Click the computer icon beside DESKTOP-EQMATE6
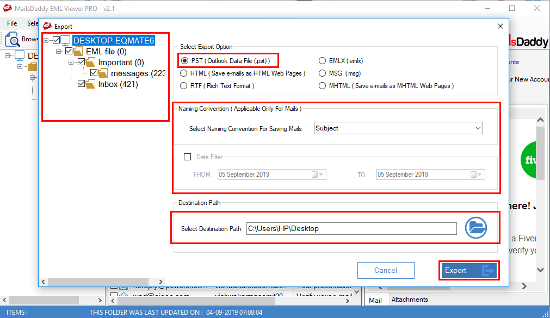Screen dimensions: 550x318 tap(66, 40)
